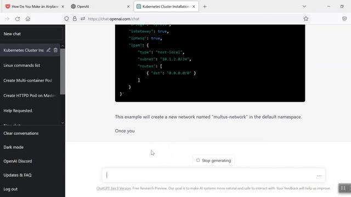Rename the Kubernetes Cluster Ins chat
351x197 pixels.
coord(48,50)
